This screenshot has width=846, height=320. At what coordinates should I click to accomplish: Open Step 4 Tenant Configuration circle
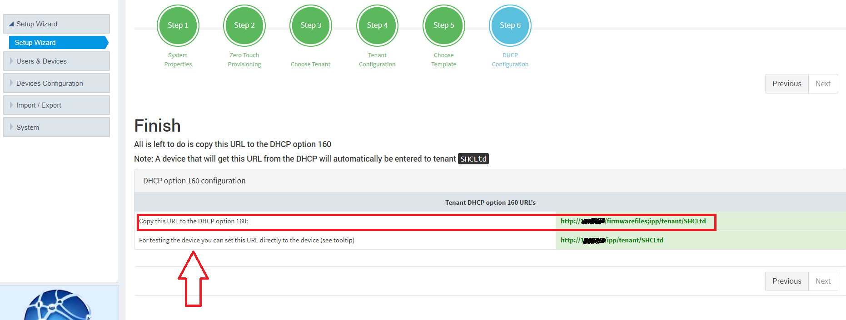(x=377, y=25)
